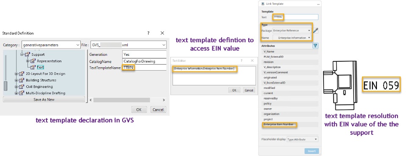
Task: Click the CatalogName field with CatalogForDrawing
Action: tap(144, 61)
